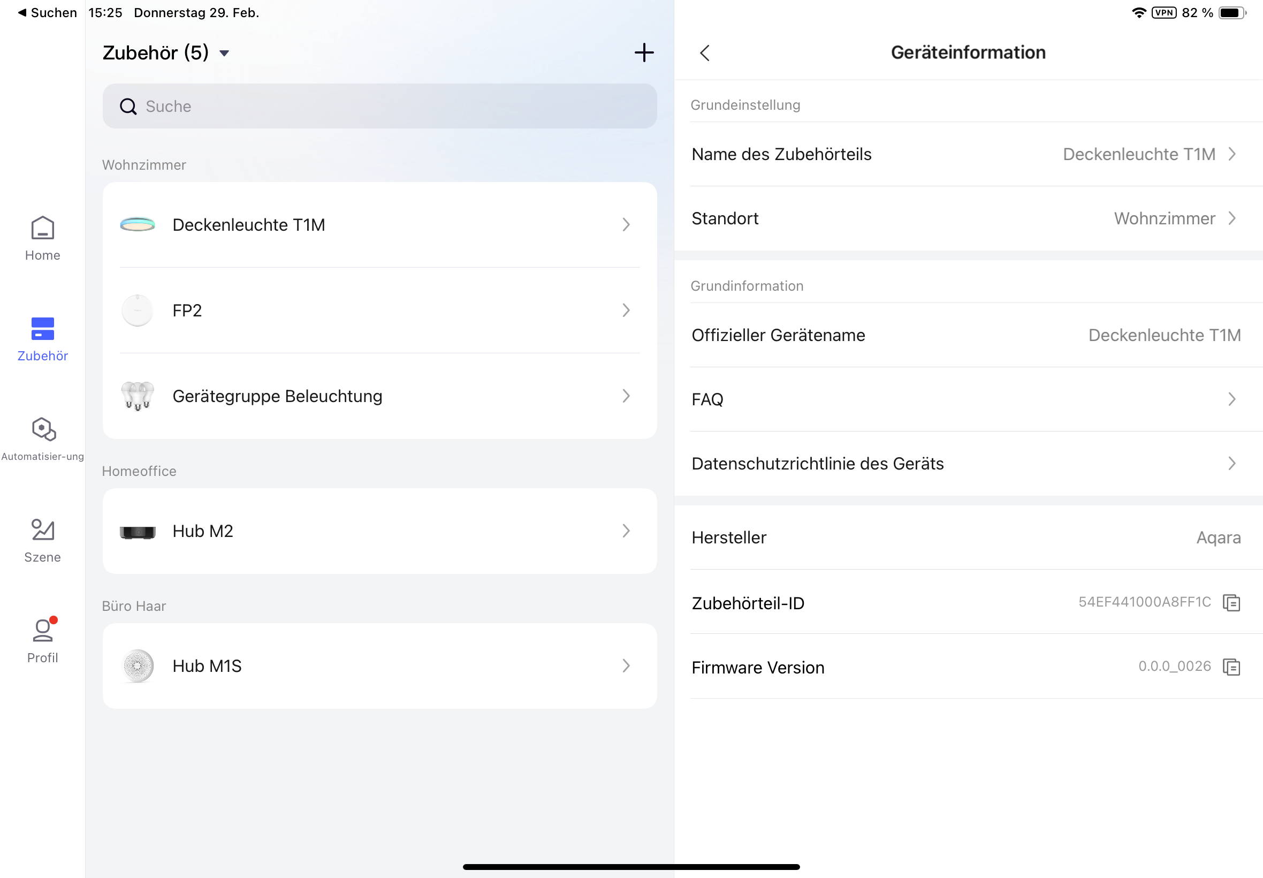Tap the plus icon to add accessory

(x=644, y=53)
